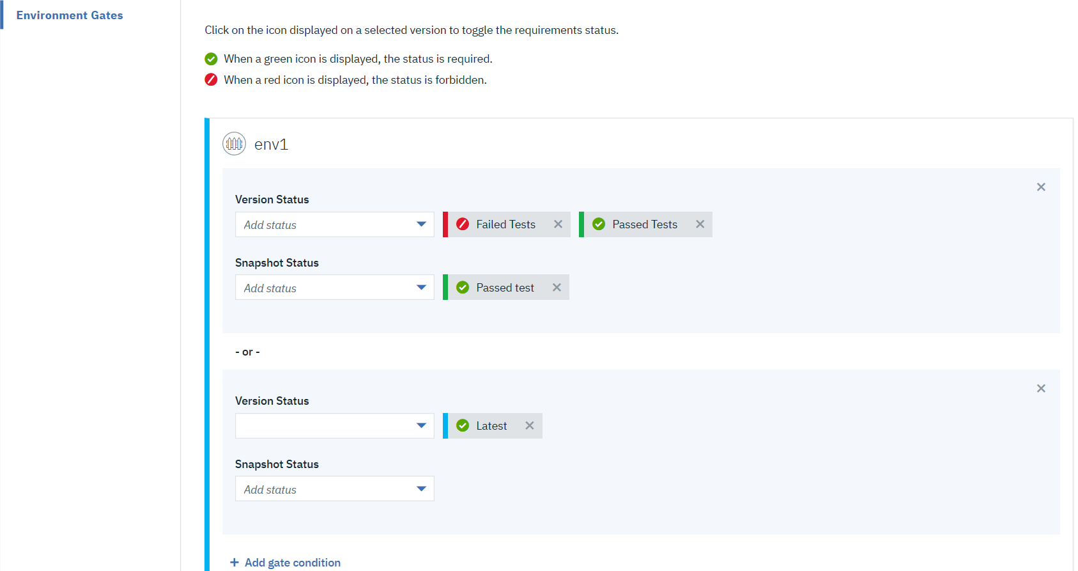Toggle the Passed test snapshot requirement icon
This screenshot has height=571, width=1078.
pos(463,288)
